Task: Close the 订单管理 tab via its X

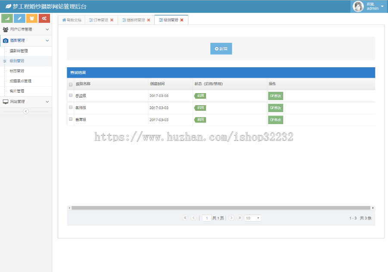Action: 113,19
